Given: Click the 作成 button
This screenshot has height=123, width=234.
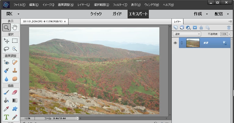Looking at the screenshot, I should (x=198, y=14).
